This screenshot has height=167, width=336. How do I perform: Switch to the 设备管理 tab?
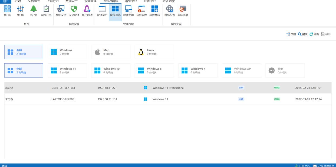(x=90, y=1)
